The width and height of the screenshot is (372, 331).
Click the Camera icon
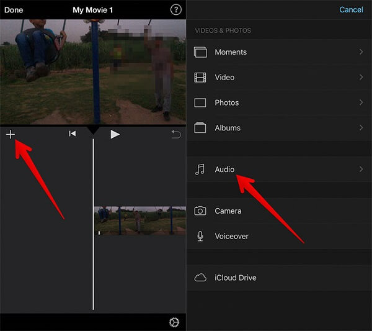pyautogui.click(x=200, y=211)
